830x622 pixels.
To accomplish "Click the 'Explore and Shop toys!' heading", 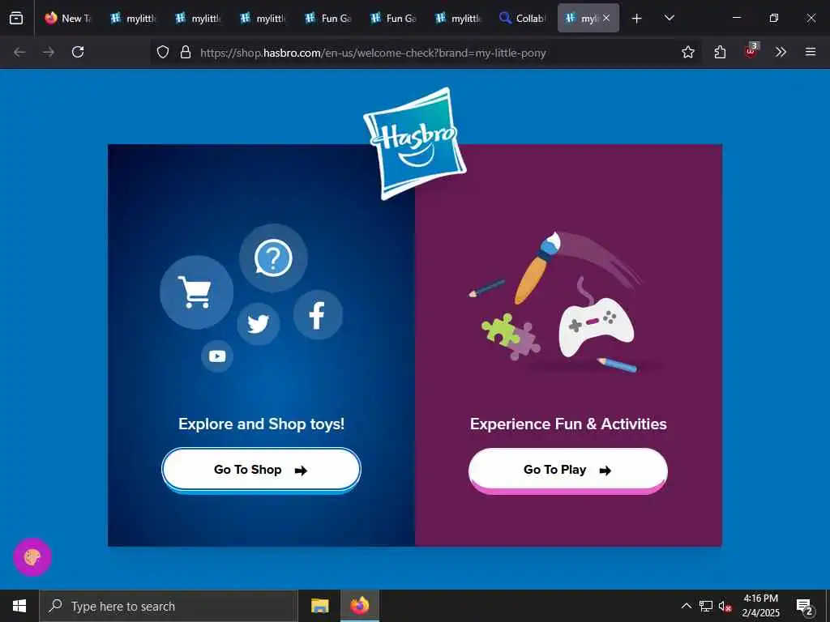I will 261,424.
